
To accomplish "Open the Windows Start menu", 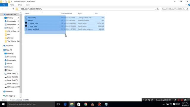I will (3, 104).
